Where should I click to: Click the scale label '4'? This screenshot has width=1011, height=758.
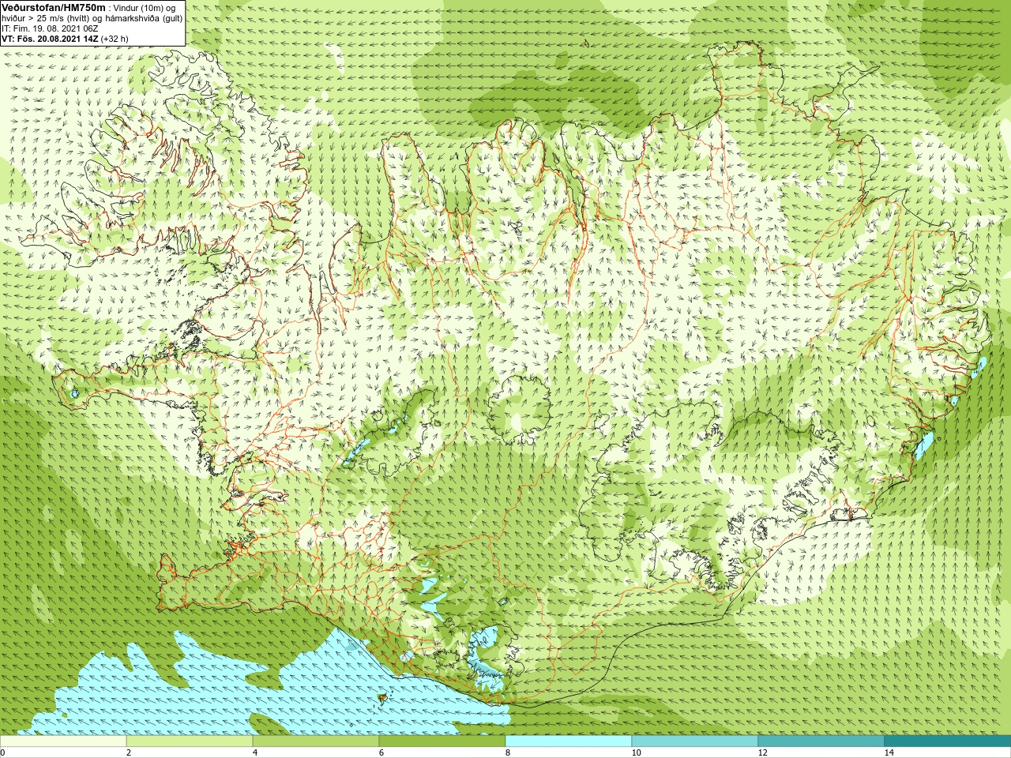click(255, 752)
